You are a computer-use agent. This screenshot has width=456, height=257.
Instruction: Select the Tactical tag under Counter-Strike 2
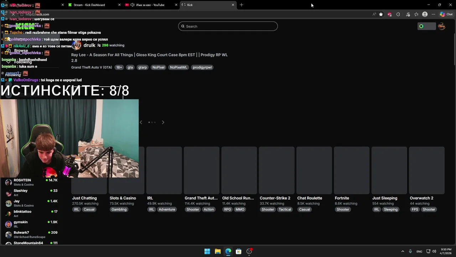click(x=285, y=210)
